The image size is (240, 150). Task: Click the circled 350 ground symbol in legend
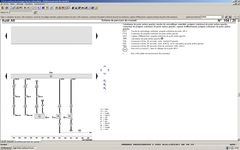[x=125, y=49]
